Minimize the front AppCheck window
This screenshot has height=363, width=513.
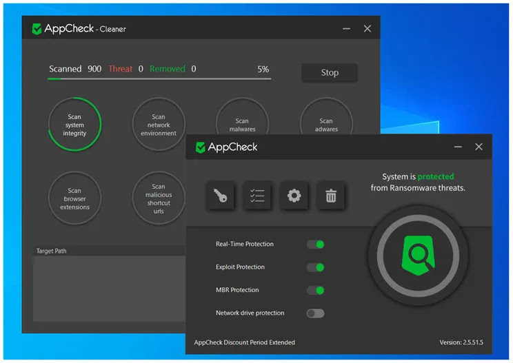[x=458, y=147]
